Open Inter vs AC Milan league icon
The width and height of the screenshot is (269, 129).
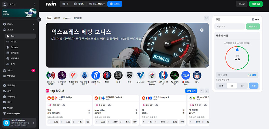(51, 75)
